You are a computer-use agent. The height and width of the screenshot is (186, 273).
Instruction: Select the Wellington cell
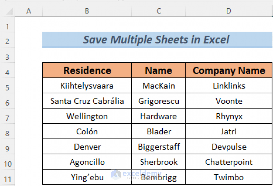(87, 116)
